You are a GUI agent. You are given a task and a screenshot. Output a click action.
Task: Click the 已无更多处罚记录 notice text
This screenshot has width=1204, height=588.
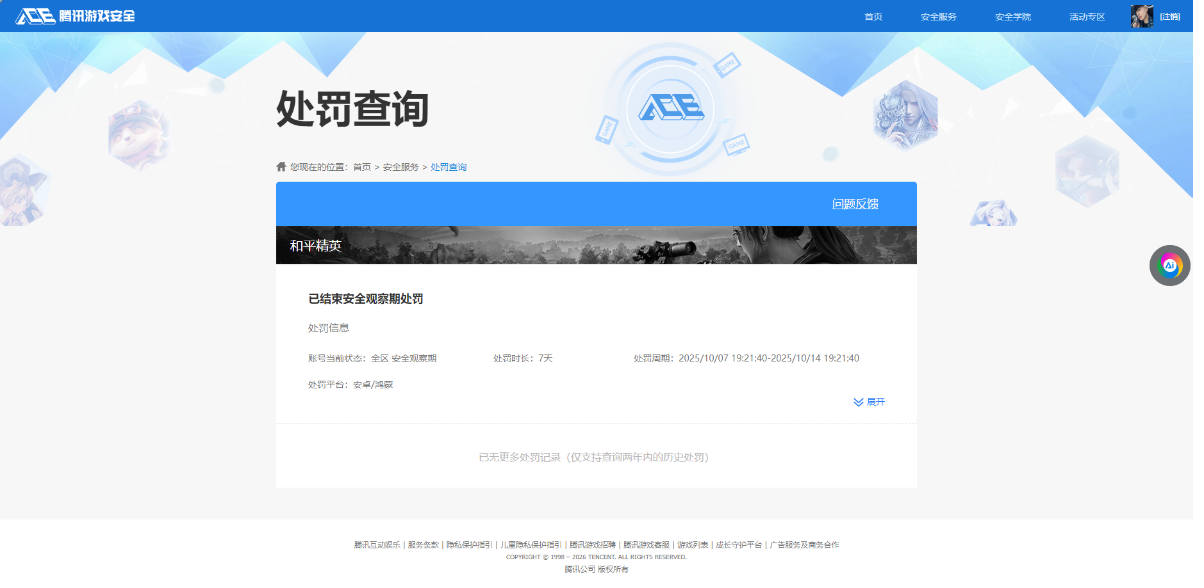594,457
